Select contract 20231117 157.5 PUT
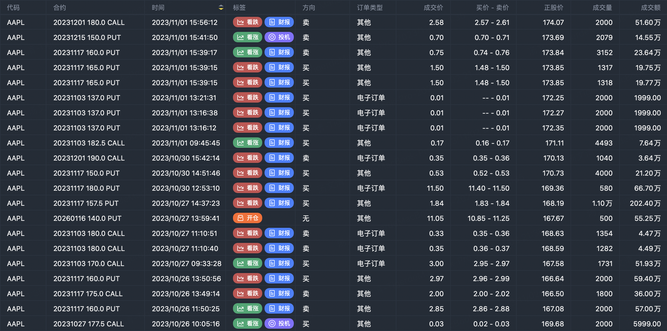 tap(86, 203)
